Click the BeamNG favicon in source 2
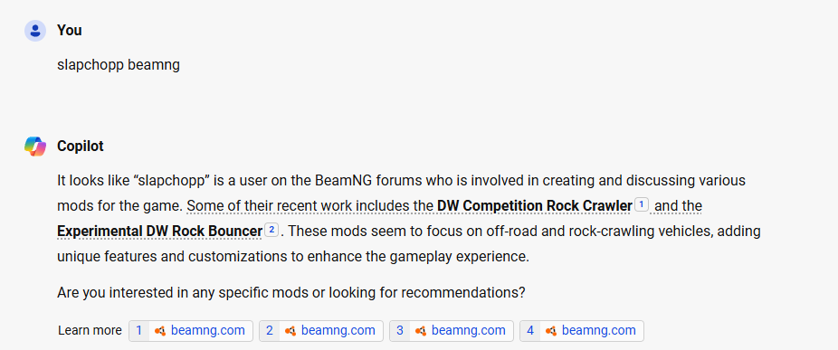The width and height of the screenshot is (838, 350). coord(290,331)
